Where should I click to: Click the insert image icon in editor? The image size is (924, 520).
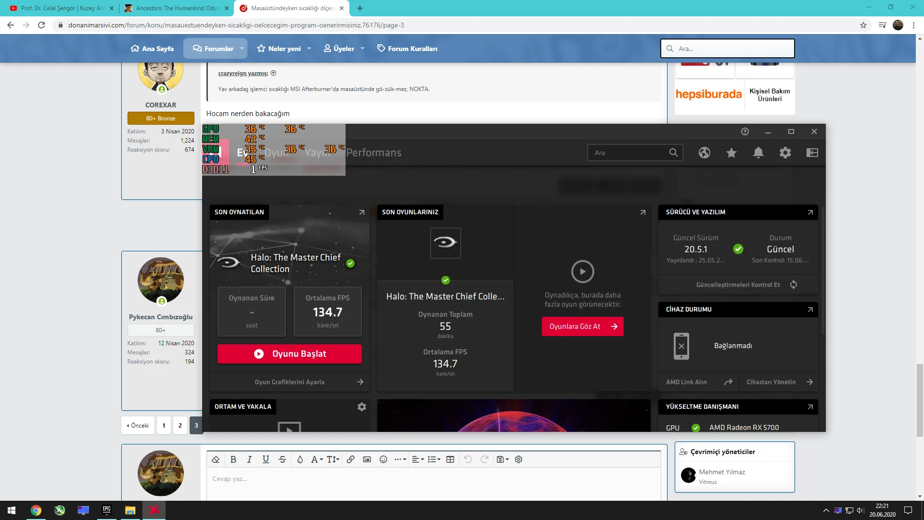[x=367, y=459]
